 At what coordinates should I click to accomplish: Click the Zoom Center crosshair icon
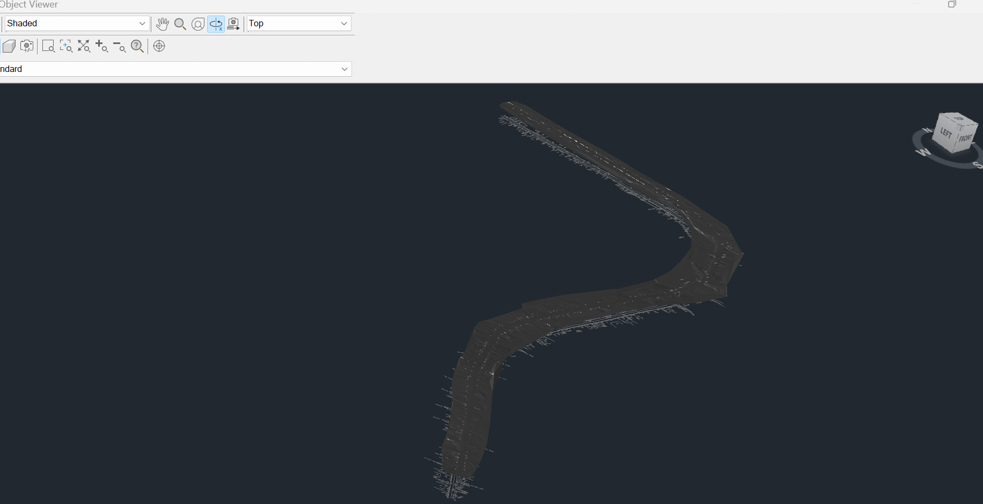(66, 46)
